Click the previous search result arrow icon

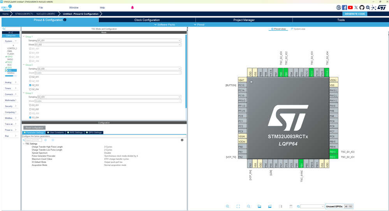46,140
